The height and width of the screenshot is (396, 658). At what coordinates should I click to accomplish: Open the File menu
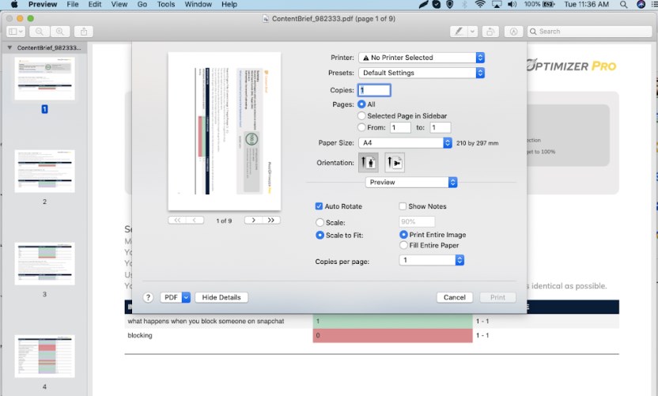73,4
